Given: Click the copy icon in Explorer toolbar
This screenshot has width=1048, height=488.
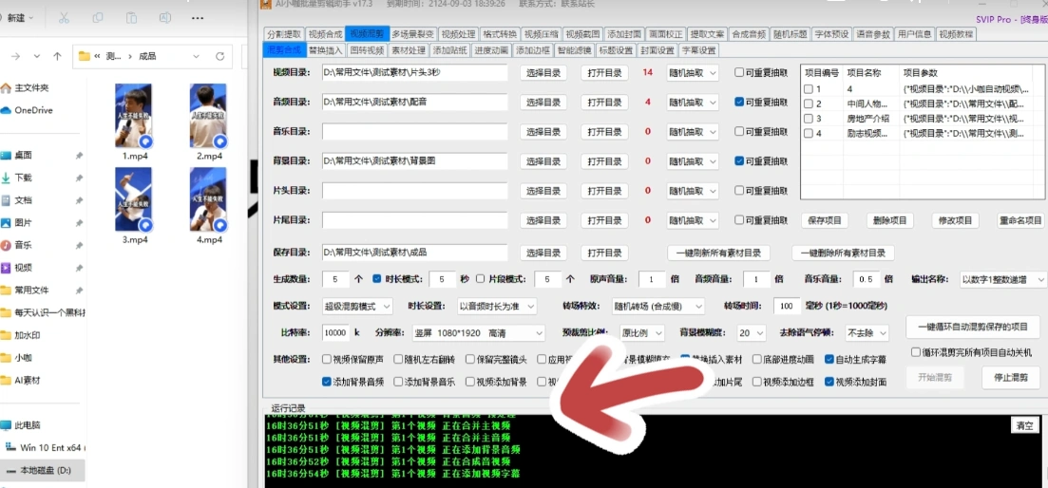Looking at the screenshot, I should pos(99,18).
